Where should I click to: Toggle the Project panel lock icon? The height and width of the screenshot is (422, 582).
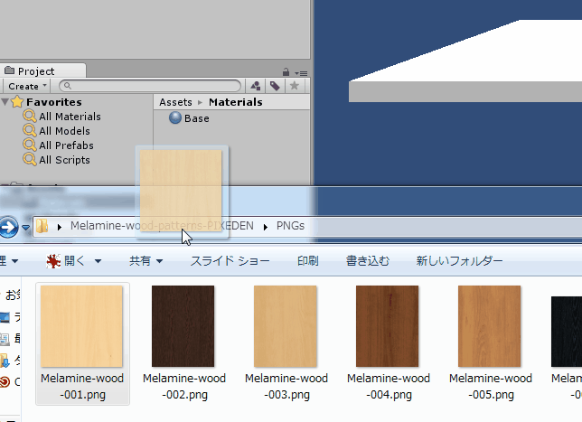click(x=286, y=71)
